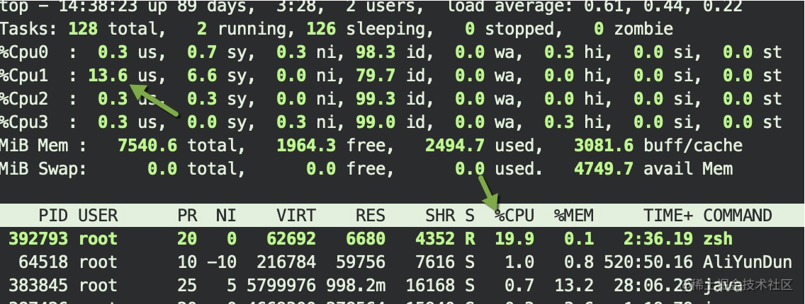The width and height of the screenshot is (805, 304).
Task: Select the RES column header
Action: tap(371, 216)
